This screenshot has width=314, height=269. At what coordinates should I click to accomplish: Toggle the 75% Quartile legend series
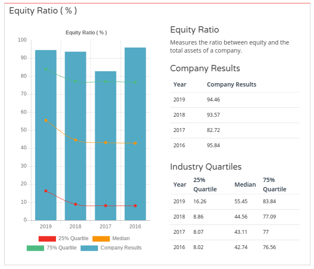tap(61, 248)
